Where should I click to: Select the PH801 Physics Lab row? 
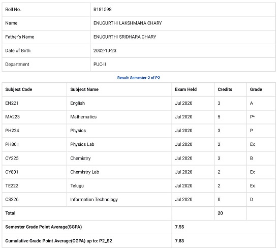(139, 144)
